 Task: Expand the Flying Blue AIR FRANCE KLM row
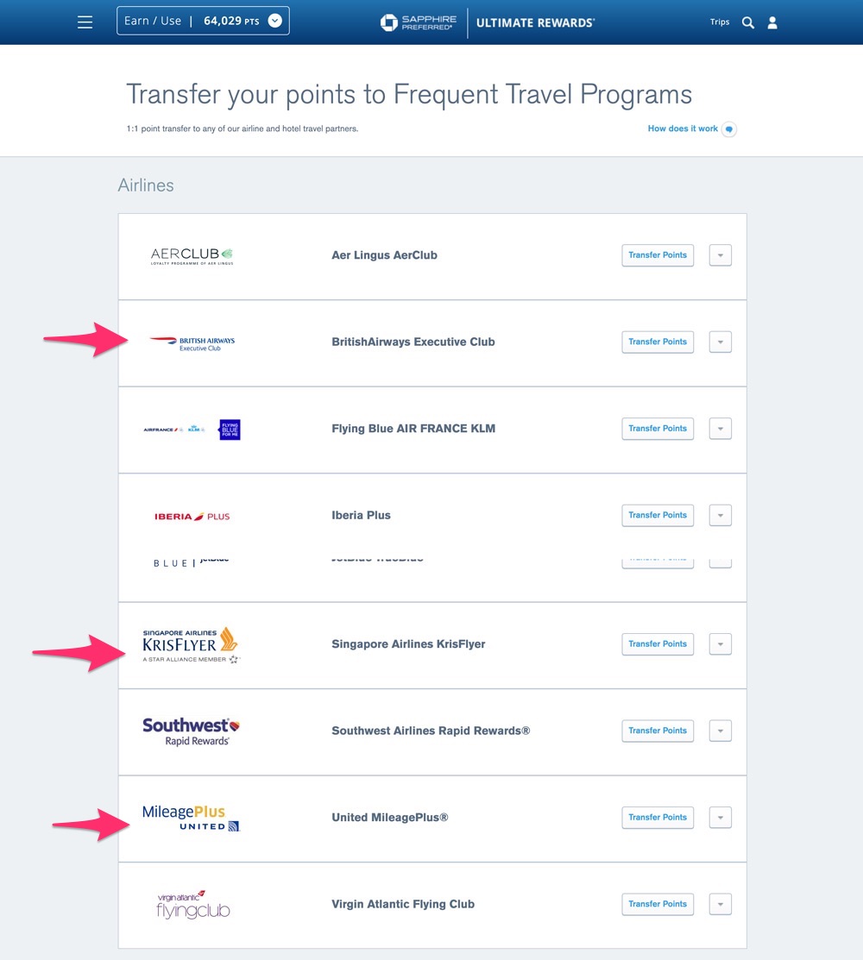click(x=720, y=429)
